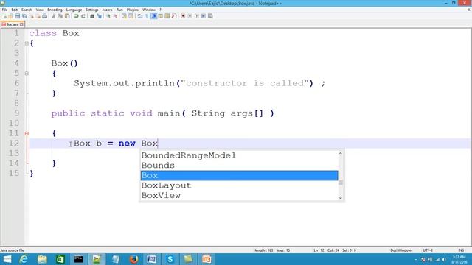This screenshot has width=472, height=265.
Task: Choose BoundedRangeModel from the autocomplete list
Action: point(239,155)
